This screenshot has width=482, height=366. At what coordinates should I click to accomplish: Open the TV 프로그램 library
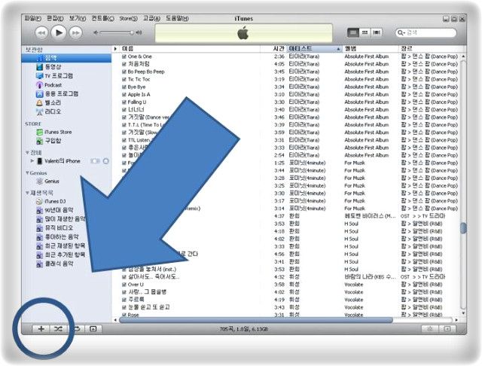[55, 75]
